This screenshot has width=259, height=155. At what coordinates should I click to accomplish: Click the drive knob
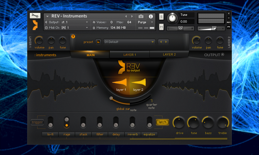click(x=179, y=123)
